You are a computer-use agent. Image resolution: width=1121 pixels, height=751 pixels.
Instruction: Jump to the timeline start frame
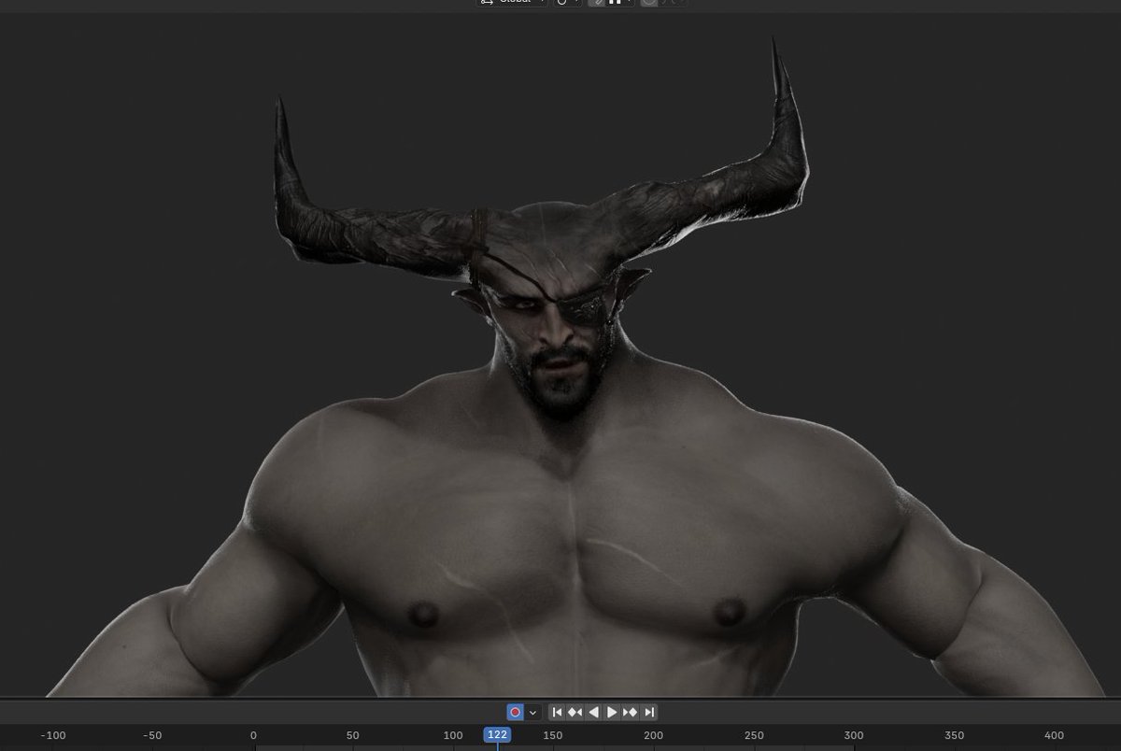(x=557, y=712)
